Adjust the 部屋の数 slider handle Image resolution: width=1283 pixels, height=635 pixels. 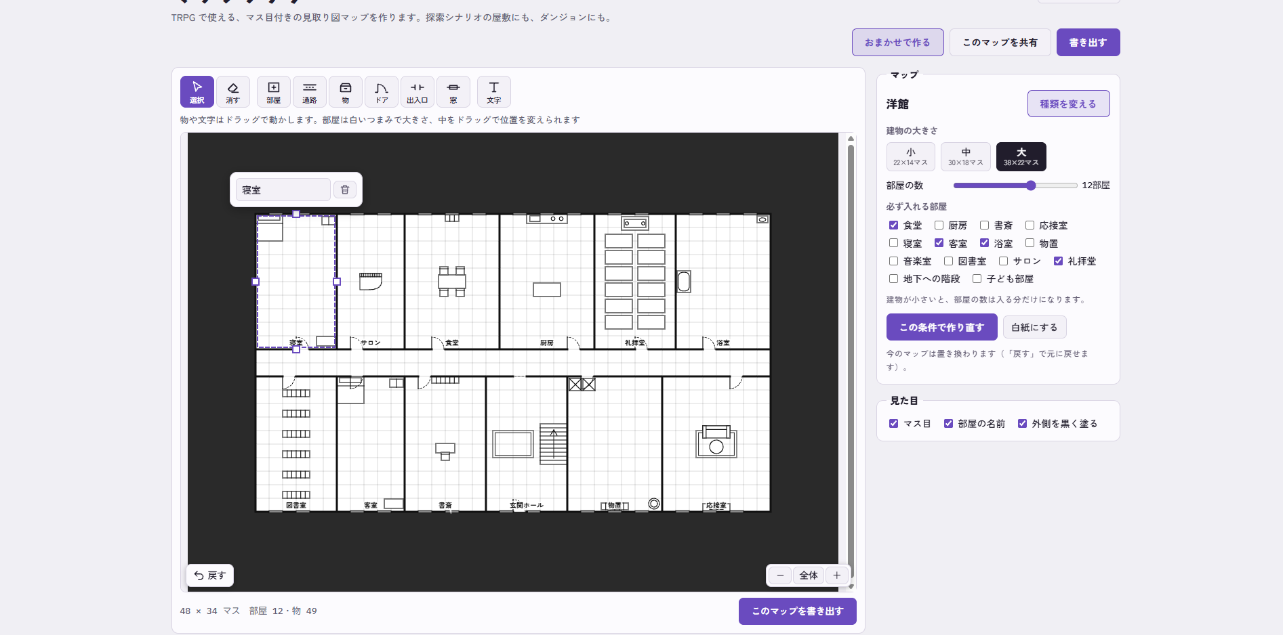pos(1031,185)
